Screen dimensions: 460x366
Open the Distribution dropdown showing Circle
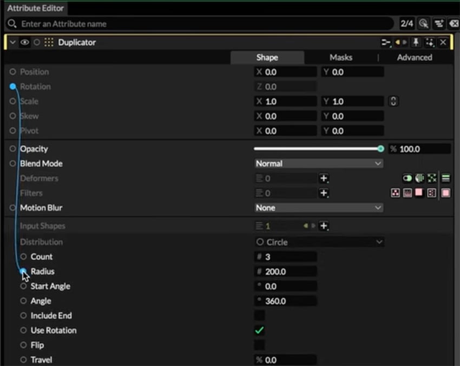coord(319,242)
